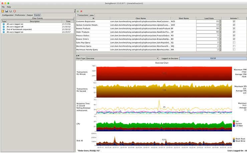Click the open configuration folder icon
This screenshot has width=247, height=153.
(3, 11)
